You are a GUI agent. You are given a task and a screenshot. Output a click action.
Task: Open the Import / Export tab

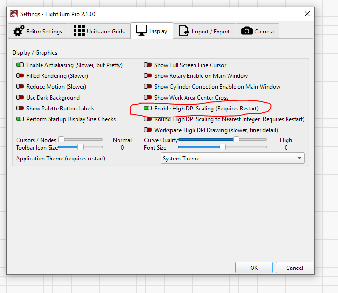coord(204,31)
